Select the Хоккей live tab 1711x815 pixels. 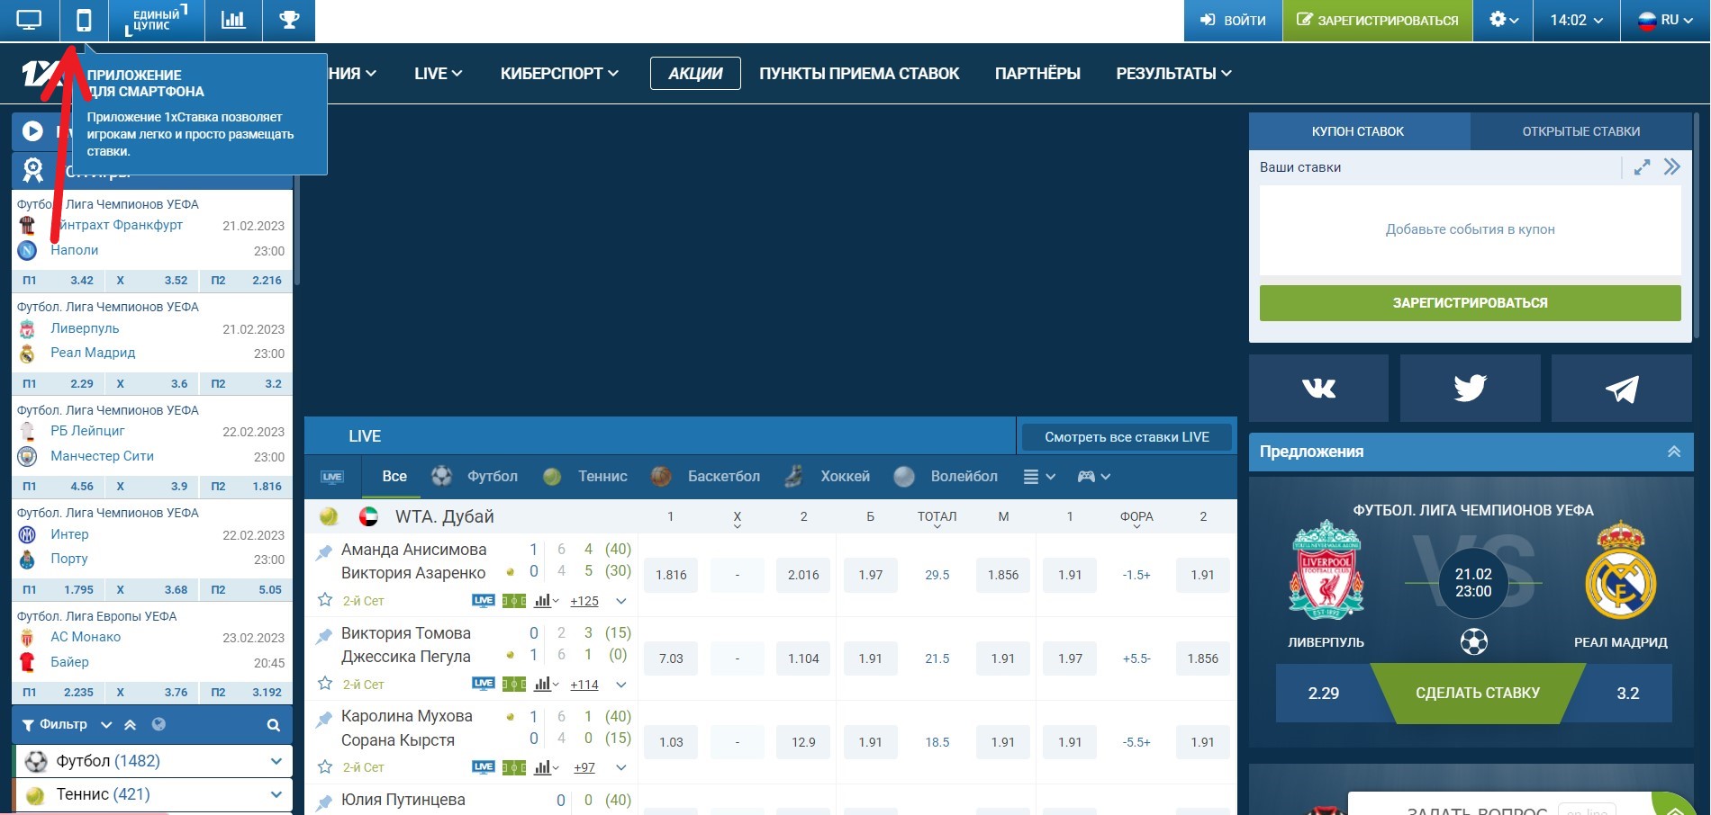(x=828, y=477)
